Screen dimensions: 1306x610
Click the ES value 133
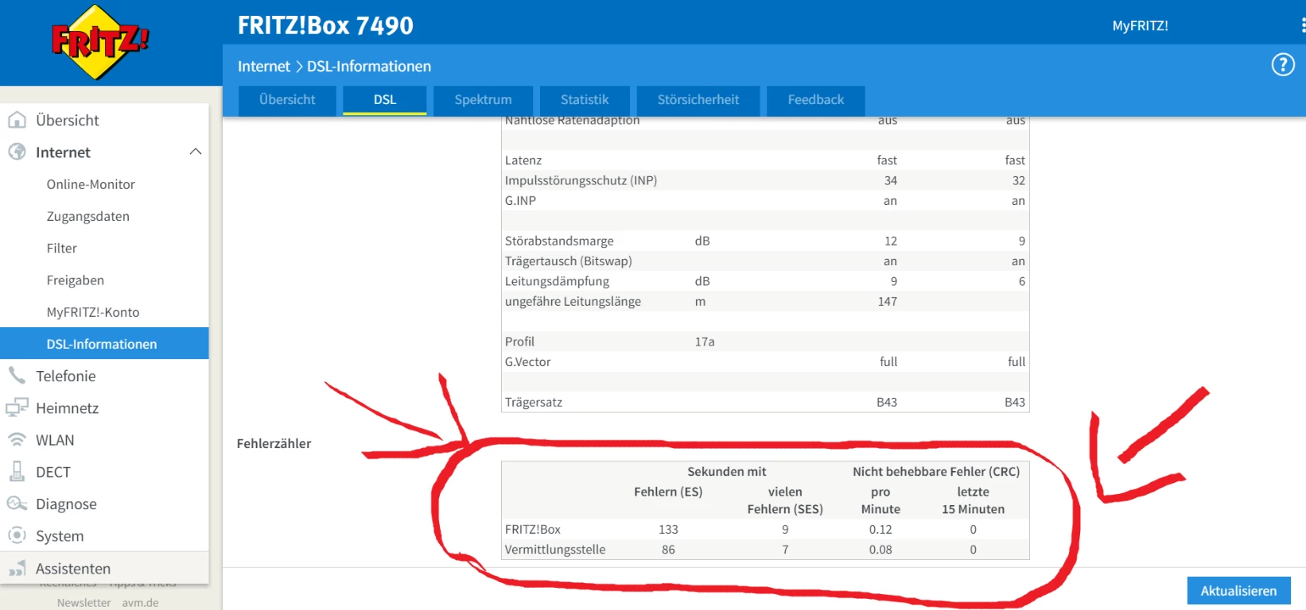tap(668, 529)
